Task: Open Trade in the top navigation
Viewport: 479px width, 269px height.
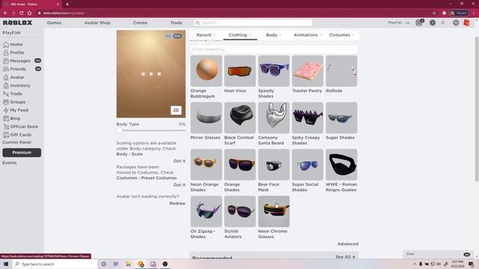Action: (x=177, y=23)
